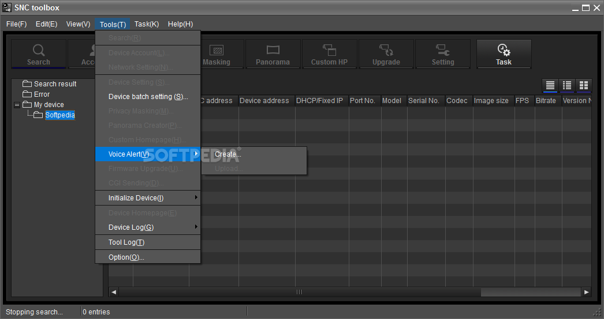Sort by Codec column header
604x319 pixels.
point(459,101)
